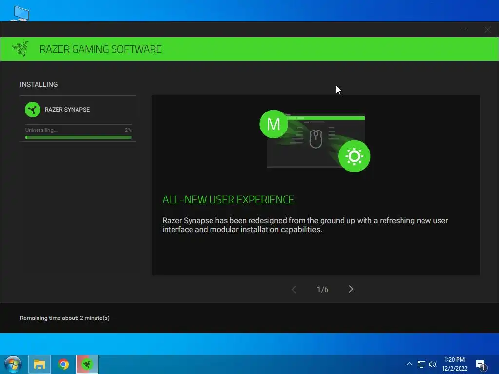The height and width of the screenshot is (374, 499).
Task: Click the slide description paragraph about Razer Synapse
Action: (305, 225)
